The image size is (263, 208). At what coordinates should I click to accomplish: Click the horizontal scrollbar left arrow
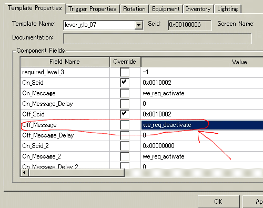(x=24, y=173)
